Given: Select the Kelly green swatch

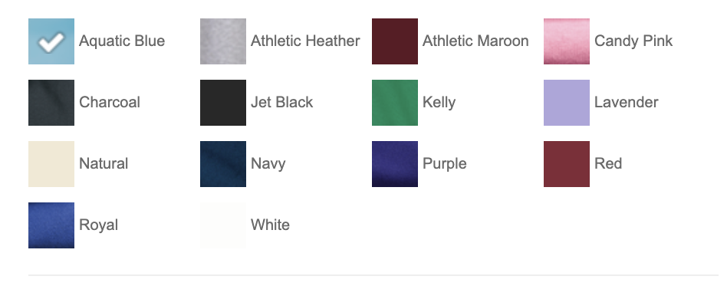Looking at the screenshot, I should coord(395,103).
